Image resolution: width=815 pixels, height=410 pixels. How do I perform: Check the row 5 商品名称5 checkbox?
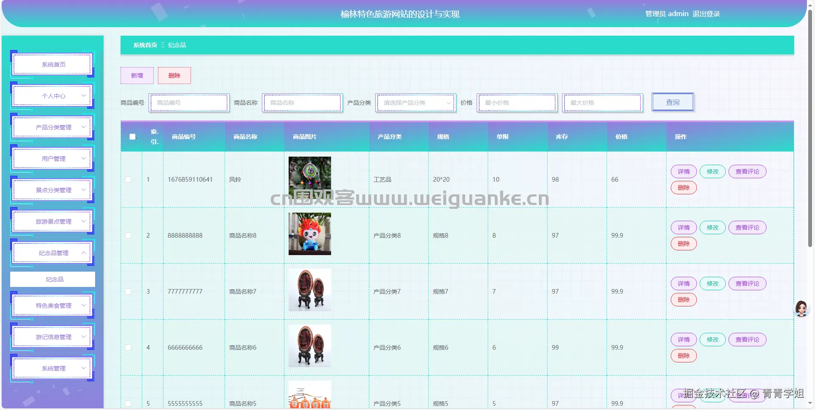128,404
